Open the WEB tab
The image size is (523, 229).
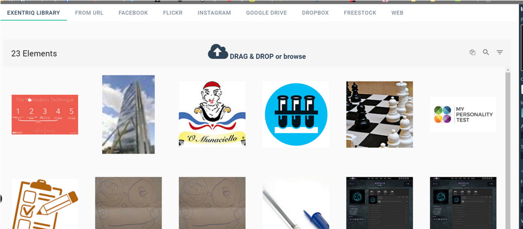tap(397, 13)
